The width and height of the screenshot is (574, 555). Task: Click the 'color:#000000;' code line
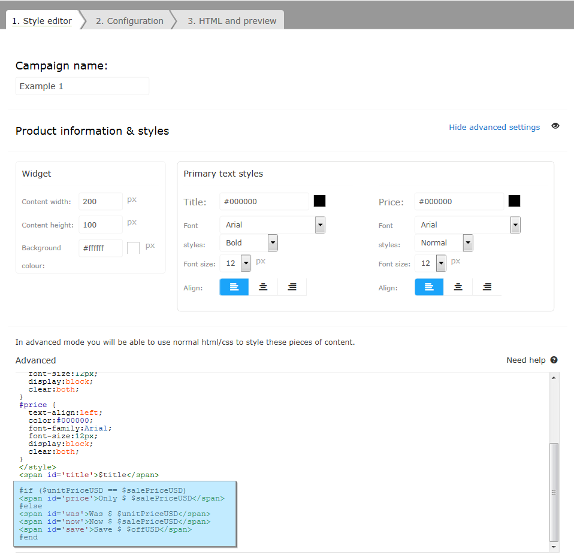61,420
